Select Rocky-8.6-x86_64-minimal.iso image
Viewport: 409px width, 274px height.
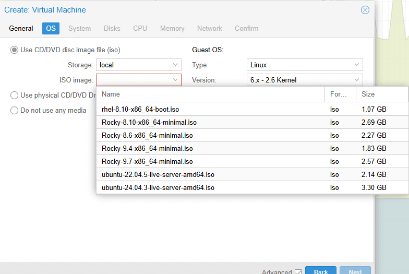[x=252, y=136]
